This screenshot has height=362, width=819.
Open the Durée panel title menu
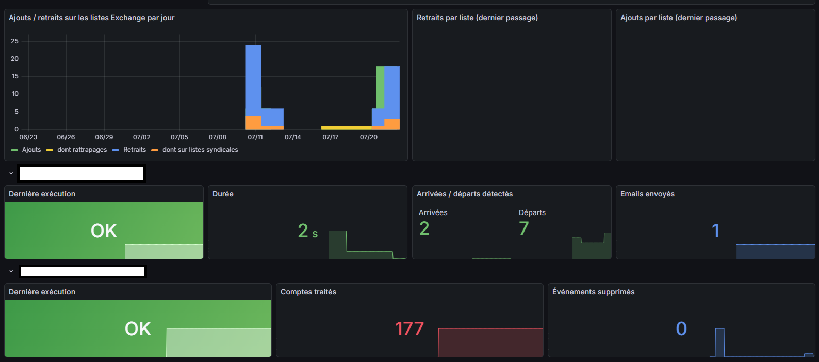[223, 194]
